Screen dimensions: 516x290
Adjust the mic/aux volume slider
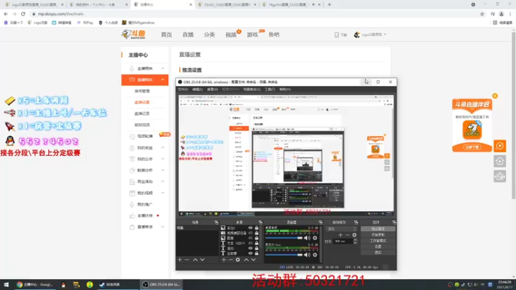(284, 255)
